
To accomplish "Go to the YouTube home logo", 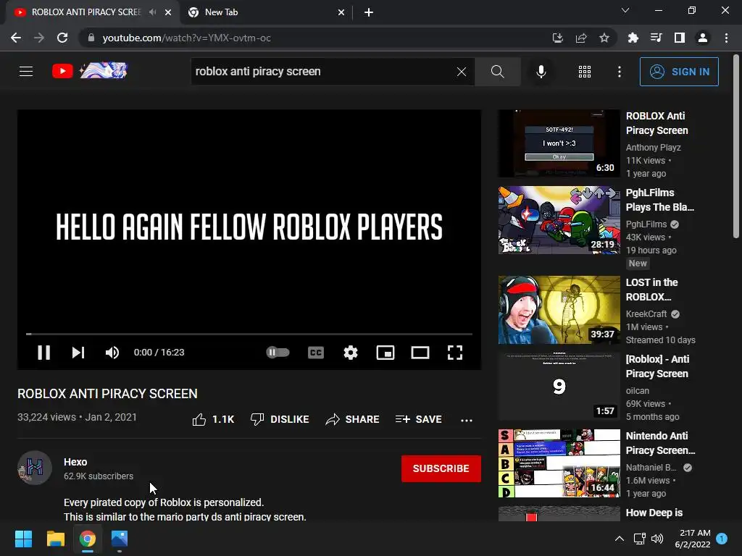I will point(90,71).
